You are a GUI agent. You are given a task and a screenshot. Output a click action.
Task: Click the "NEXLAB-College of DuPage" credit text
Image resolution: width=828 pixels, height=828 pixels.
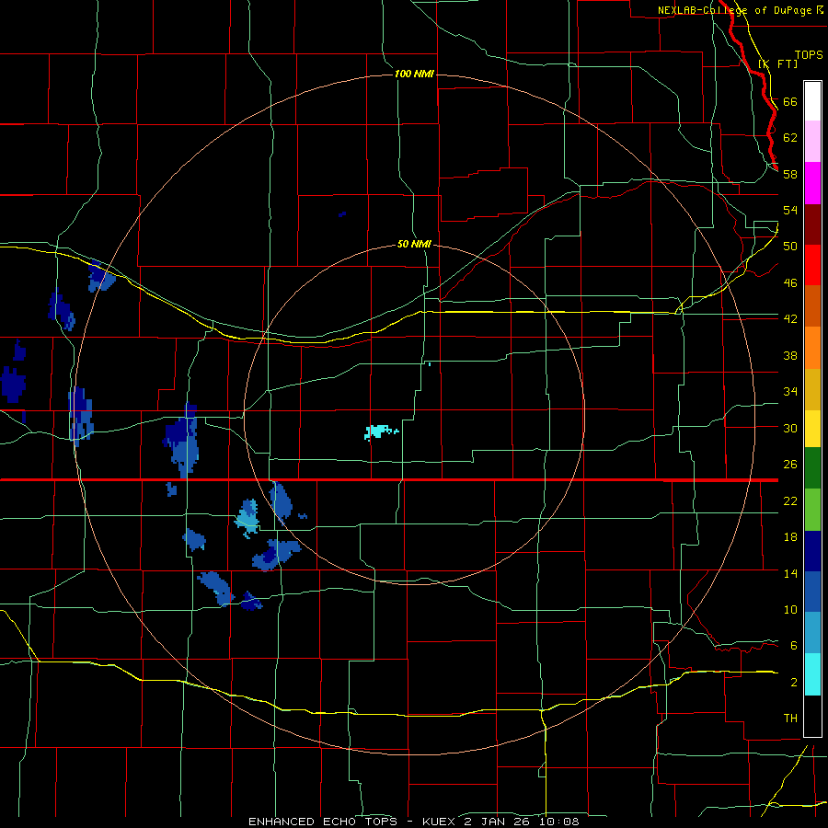pyautogui.click(x=736, y=10)
